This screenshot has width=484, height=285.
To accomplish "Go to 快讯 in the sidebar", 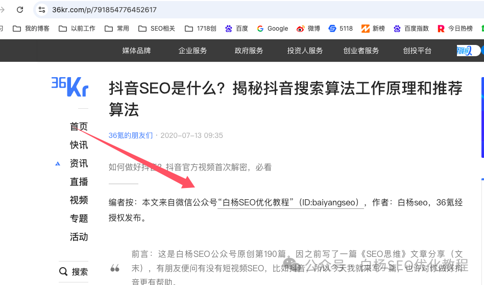I will point(79,145).
